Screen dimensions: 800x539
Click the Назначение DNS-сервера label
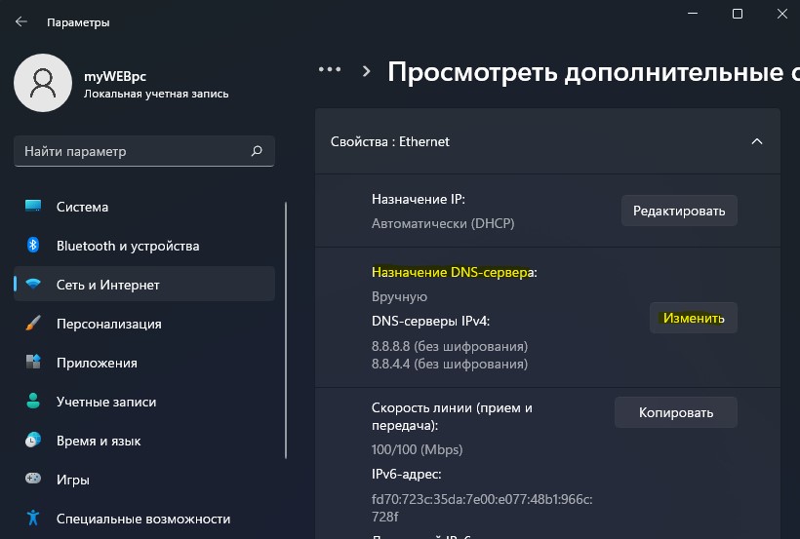[454, 272]
